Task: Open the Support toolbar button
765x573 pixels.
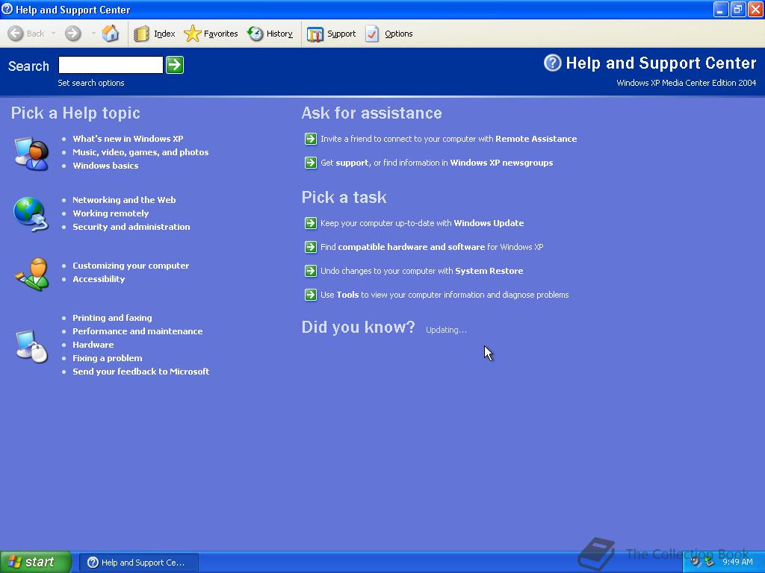Action: coord(331,34)
